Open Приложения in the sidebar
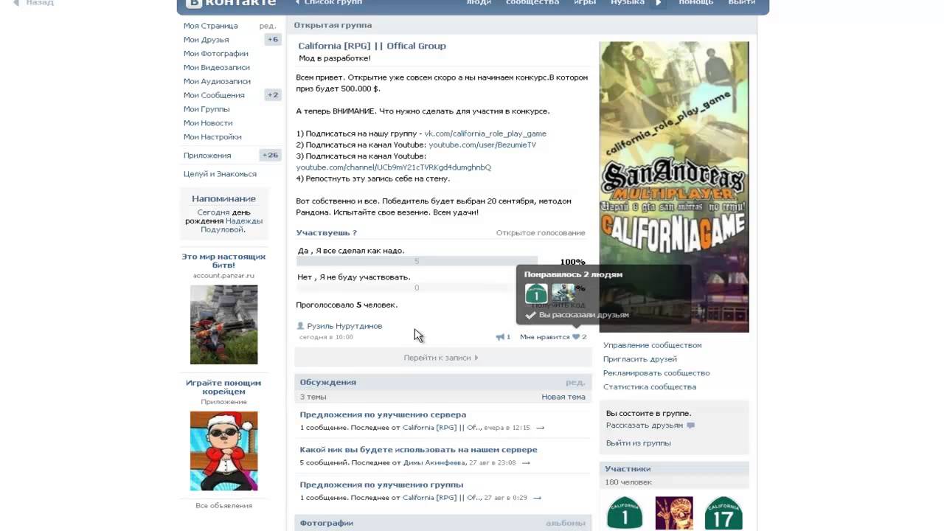This screenshot has width=944, height=531. (x=207, y=156)
